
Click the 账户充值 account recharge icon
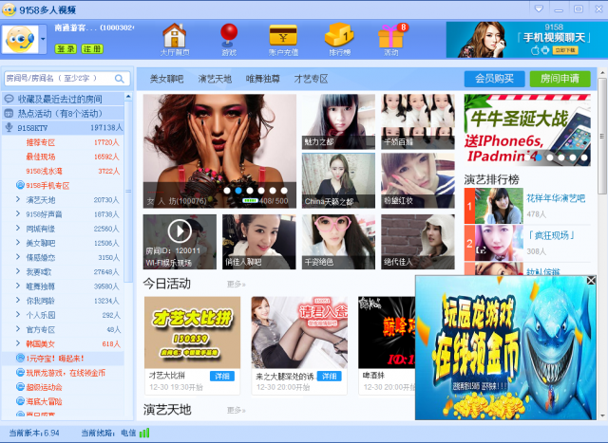(x=283, y=40)
